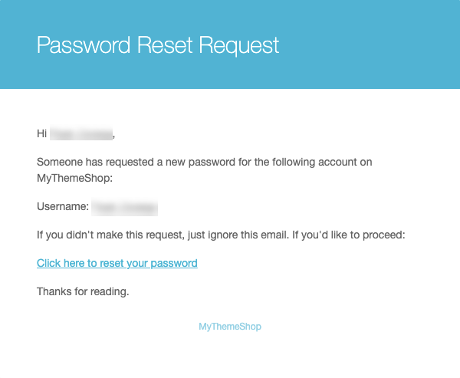Click the word Reset in the header title

click(165, 45)
